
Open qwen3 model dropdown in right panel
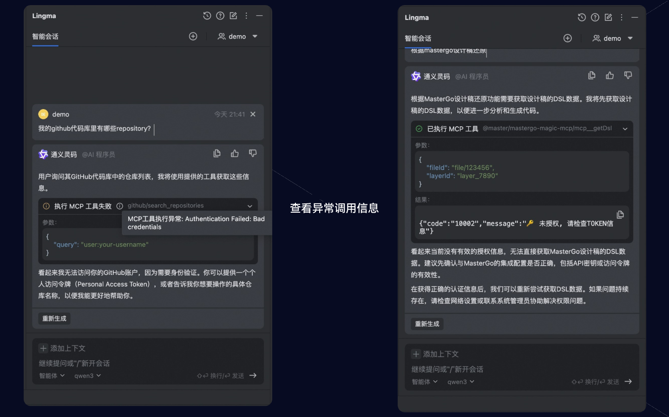[460, 382]
